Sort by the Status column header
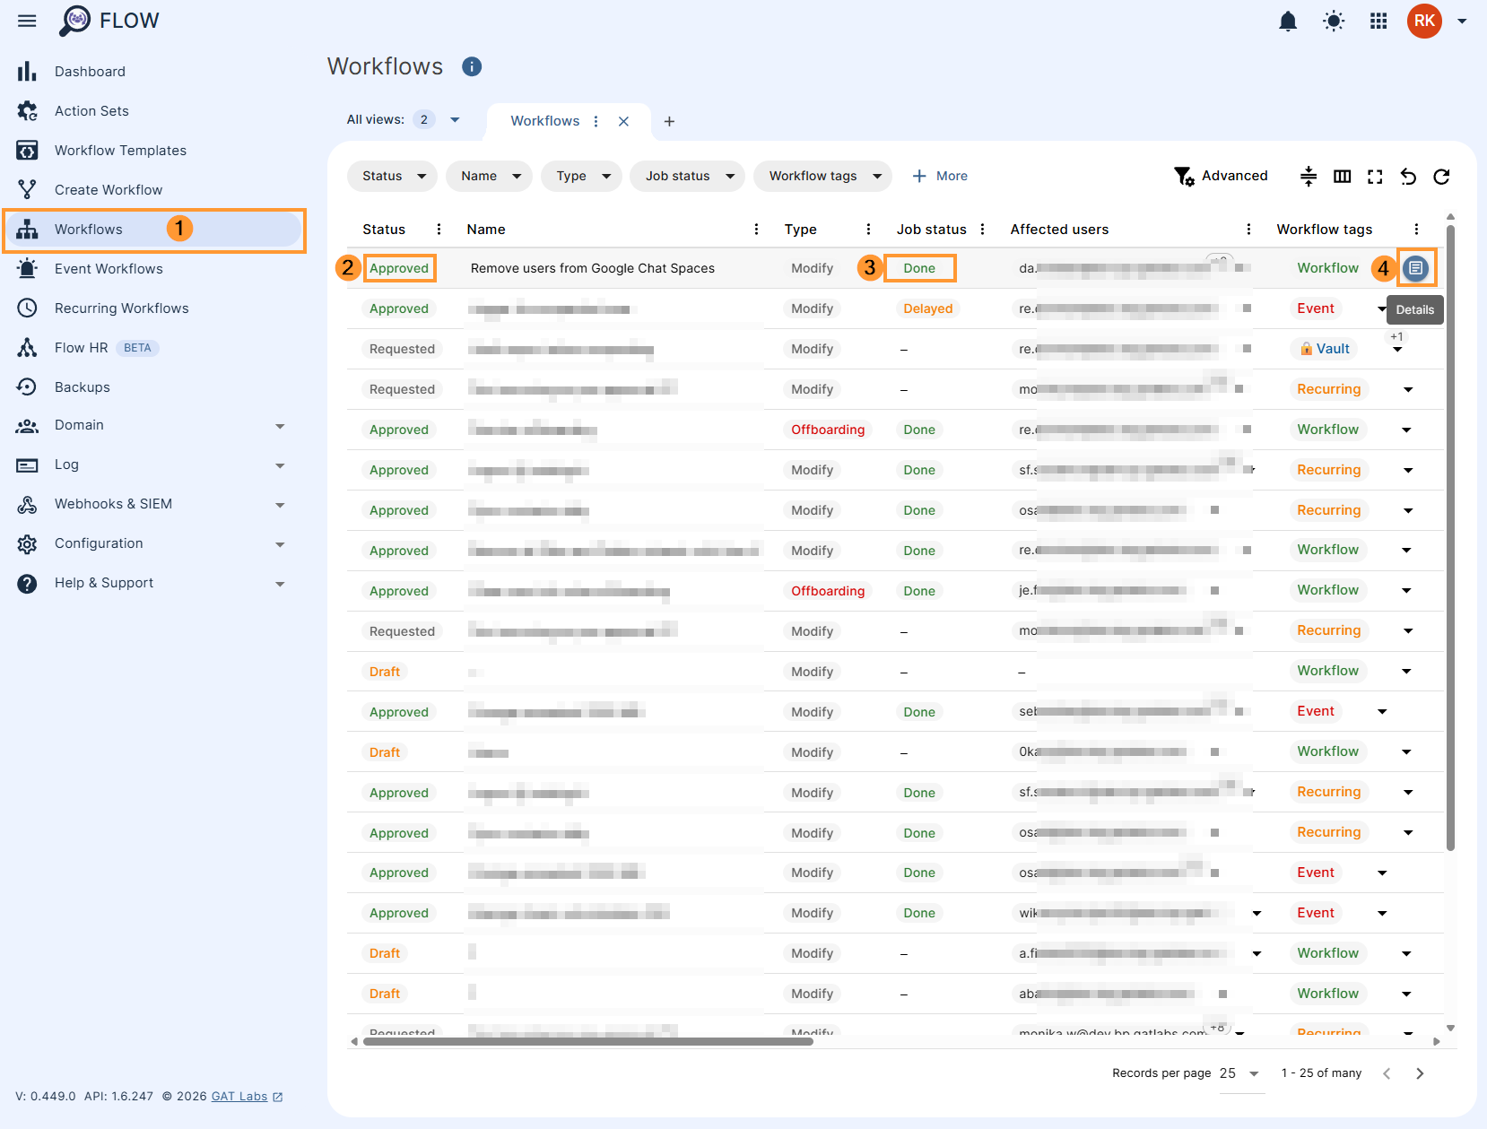Image resolution: width=1487 pixels, height=1129 pixels. 384,230
